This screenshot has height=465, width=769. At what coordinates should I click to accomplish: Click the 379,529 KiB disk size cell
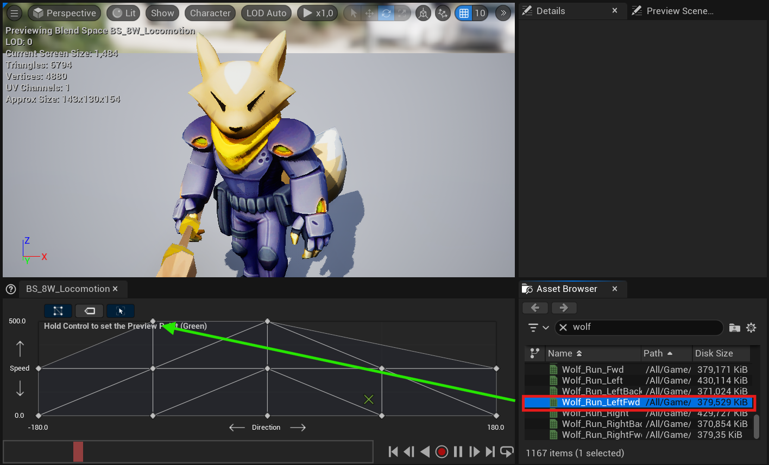(722, 402)
